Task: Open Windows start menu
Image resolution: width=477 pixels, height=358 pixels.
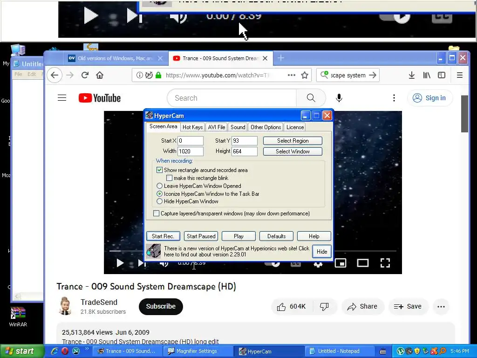Action: 21,351
